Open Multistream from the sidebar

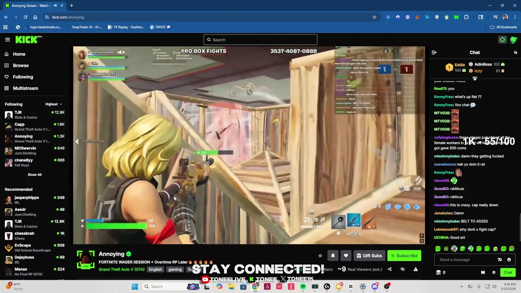pyautogui.click(x=25, y=88)
